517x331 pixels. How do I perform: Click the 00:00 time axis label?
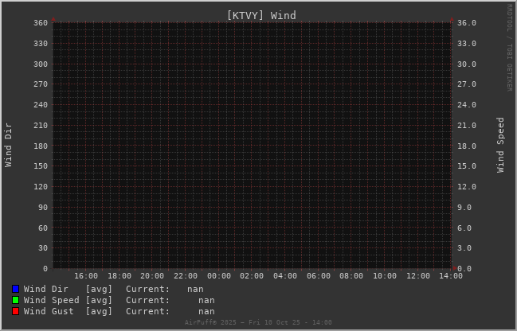point(218,276)
